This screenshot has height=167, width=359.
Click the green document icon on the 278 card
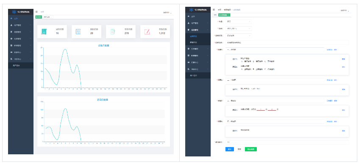click(x=113, y=32)
